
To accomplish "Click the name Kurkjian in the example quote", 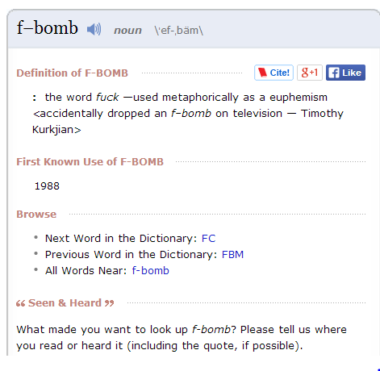I will click(54, 130).
